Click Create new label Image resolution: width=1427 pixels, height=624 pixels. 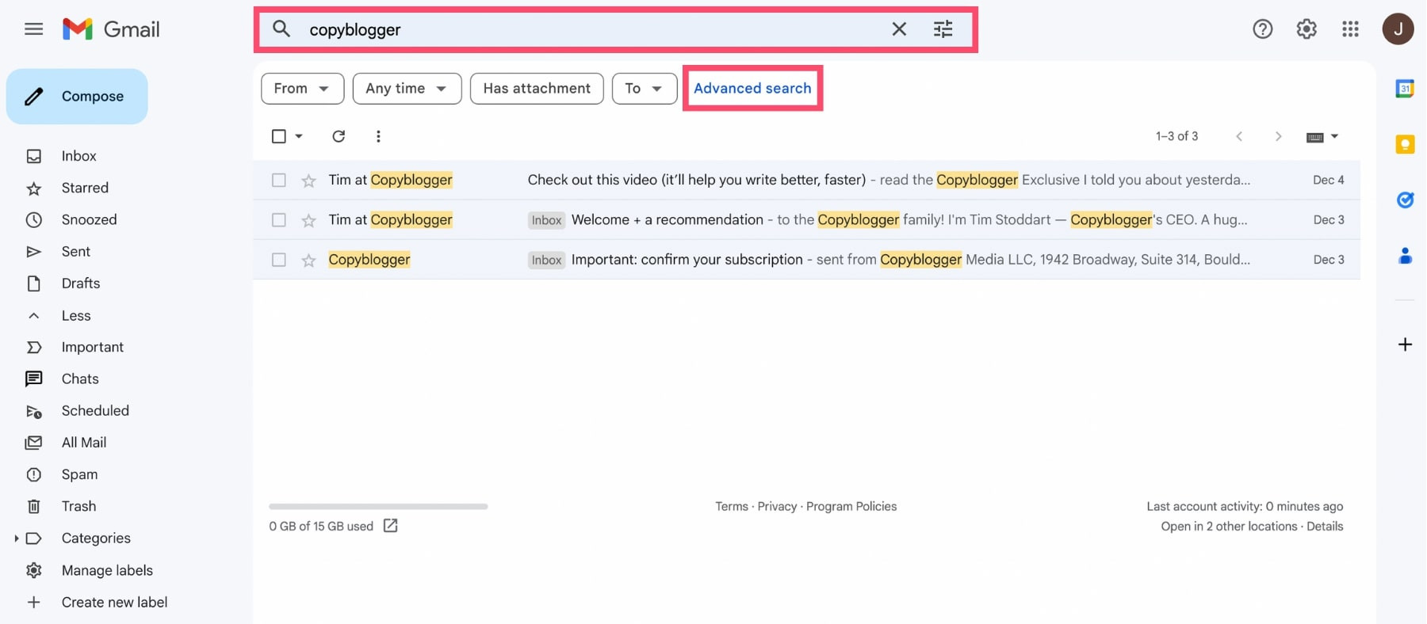[114, 603]
